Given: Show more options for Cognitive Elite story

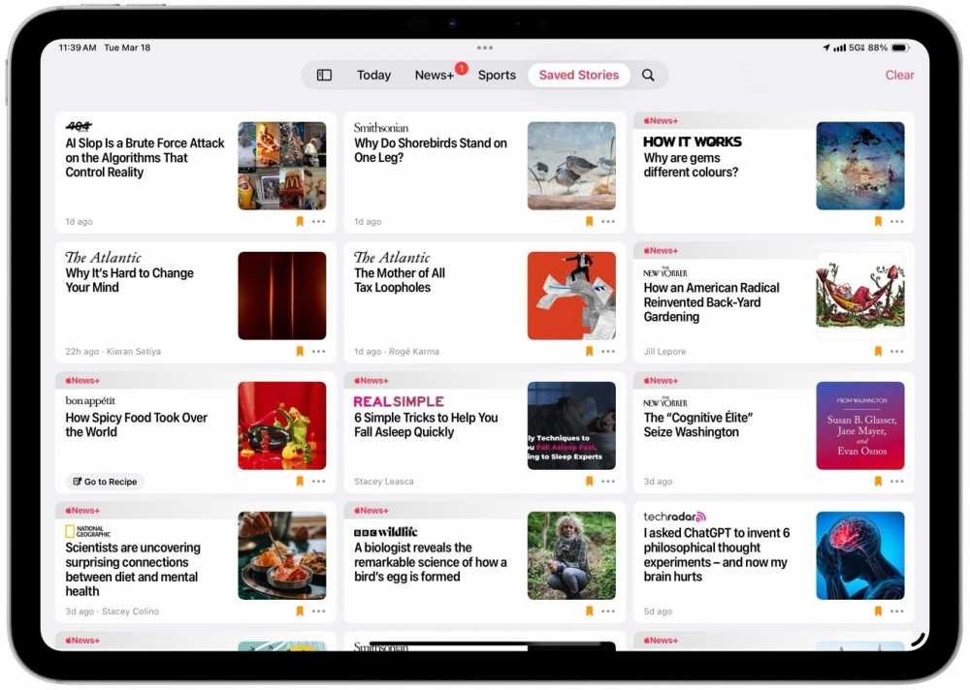Looking at the screenshot, I should [x=897, y=481].
